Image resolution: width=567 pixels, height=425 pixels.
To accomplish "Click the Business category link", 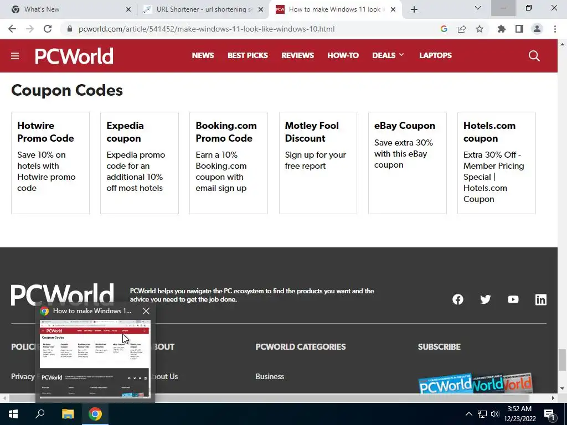I will 270,376.
